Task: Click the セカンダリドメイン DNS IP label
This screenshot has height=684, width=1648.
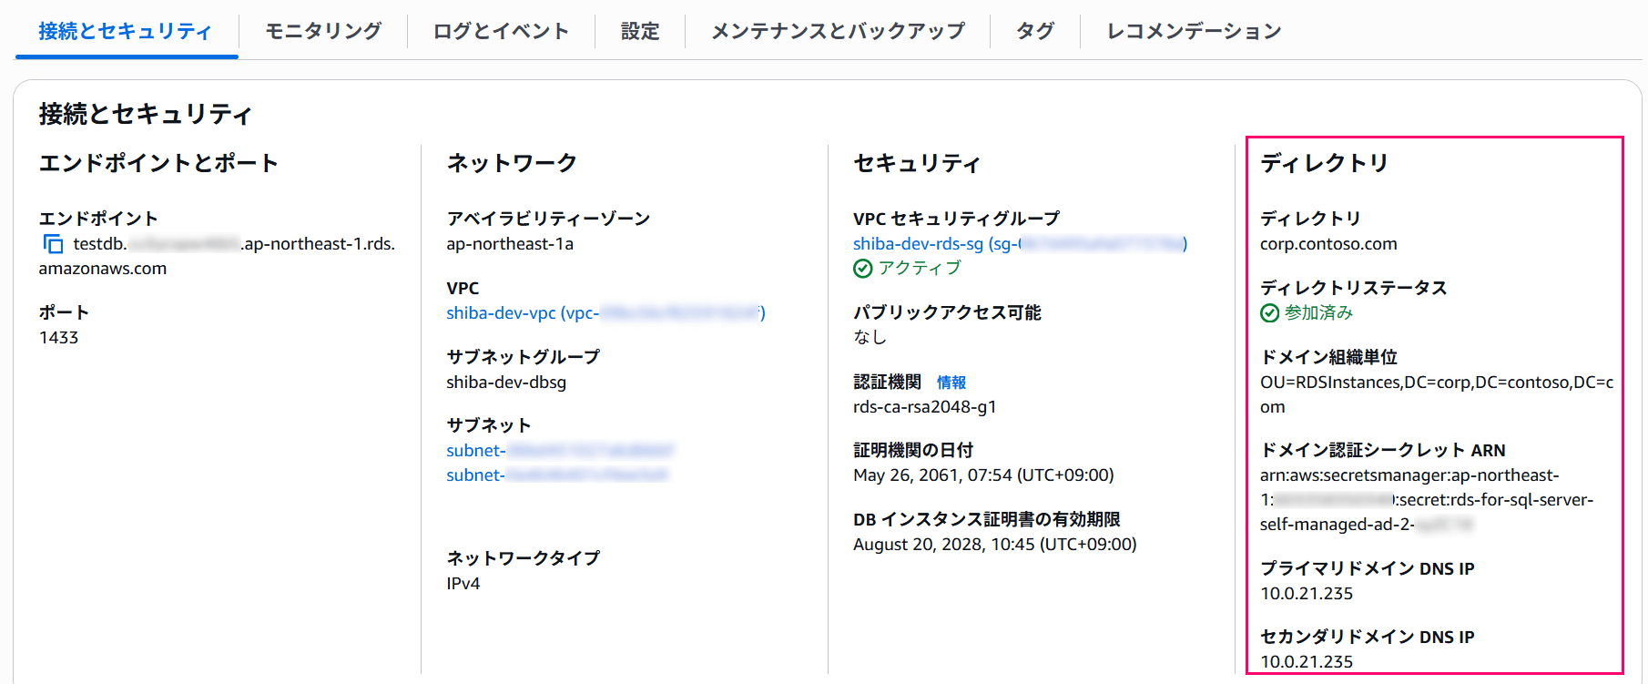Action: pyautogui.click(x=1368, y=638)
